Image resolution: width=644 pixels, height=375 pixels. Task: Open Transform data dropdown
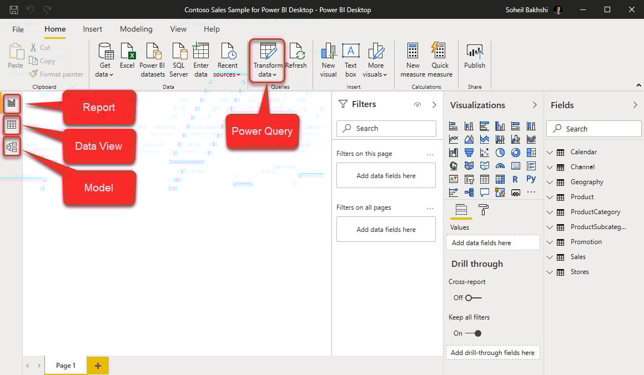tap(268, 60)
